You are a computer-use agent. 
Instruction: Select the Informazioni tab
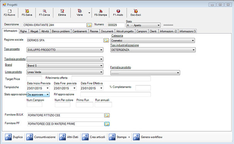tap(10, 31)
